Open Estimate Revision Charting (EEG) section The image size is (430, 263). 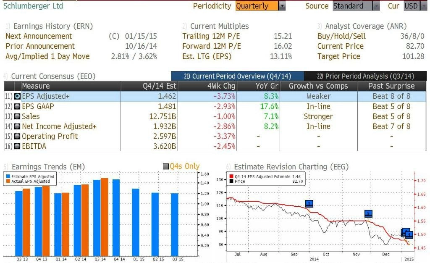[x=291, y=167]
